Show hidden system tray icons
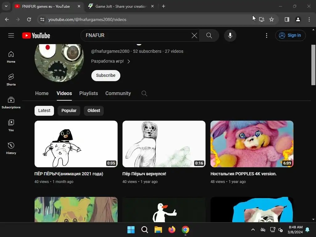This screenshot has width=316, height=237. point(253,230)
